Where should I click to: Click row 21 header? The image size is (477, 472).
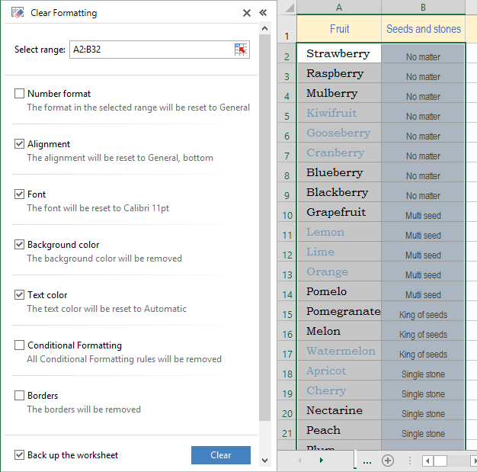click(287, 430)
